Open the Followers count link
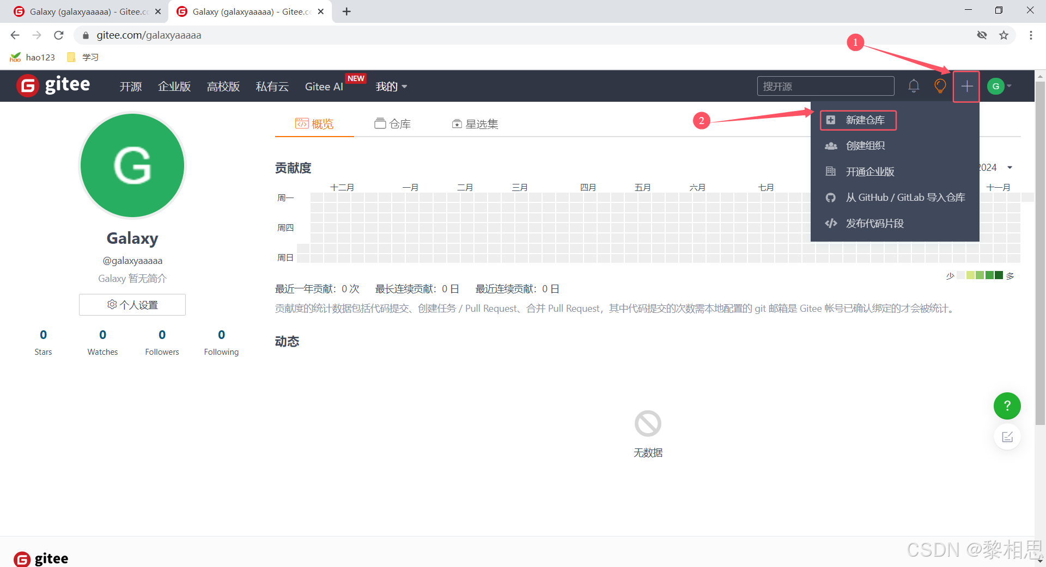This screenshot has height=567, width=1046. (x=162, y=342)
